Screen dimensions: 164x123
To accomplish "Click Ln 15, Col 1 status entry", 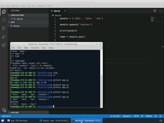I will coord(115,116).
